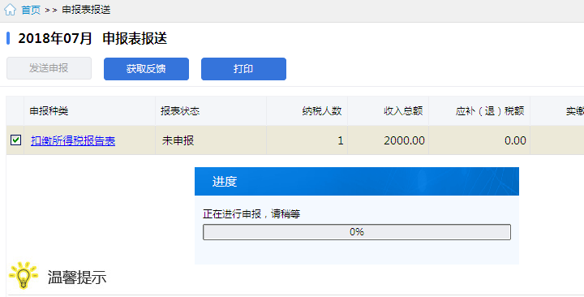Click the 发送申报 button

(49, 68)
